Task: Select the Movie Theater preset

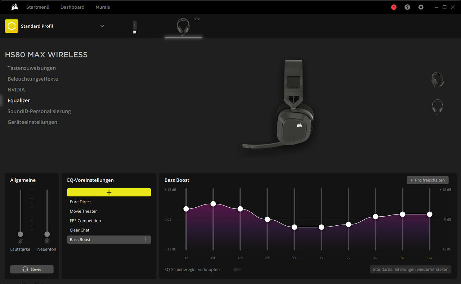Action: pos(109,211)
